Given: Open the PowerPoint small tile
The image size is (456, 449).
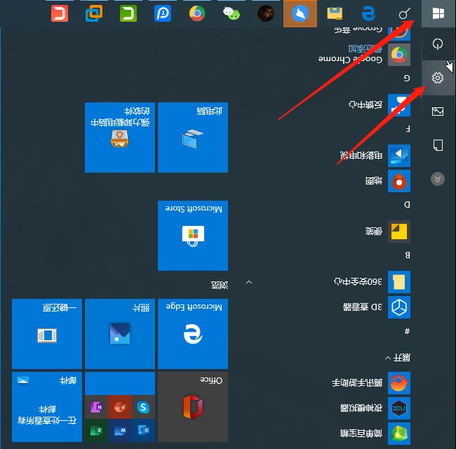Looking at the screenshot, I should pos(120,407).
